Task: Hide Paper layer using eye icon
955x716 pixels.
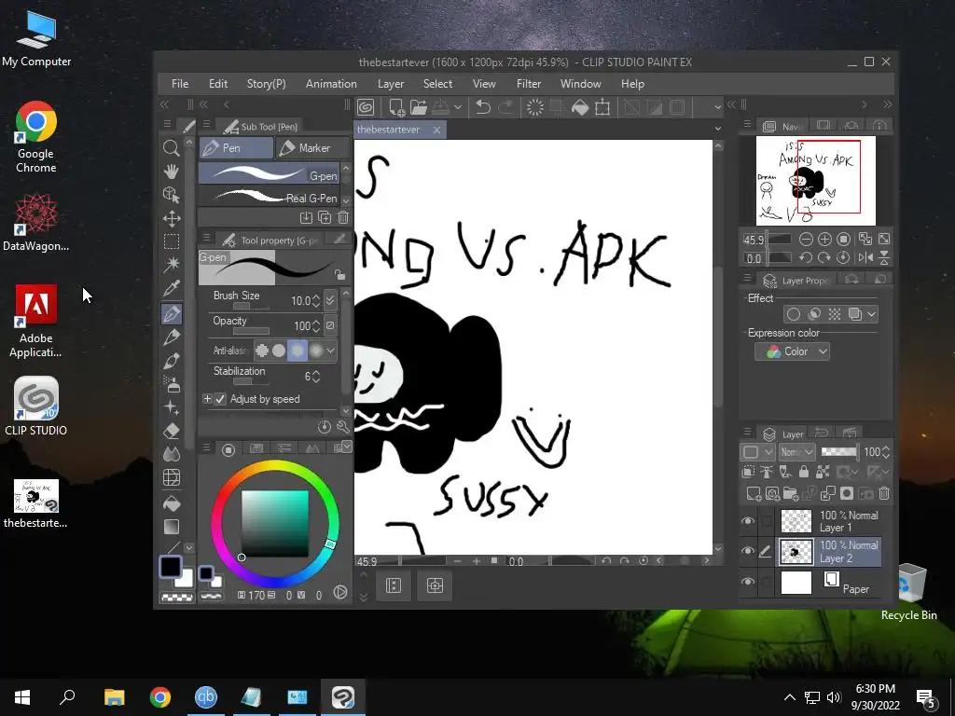Action: point(748,582)
